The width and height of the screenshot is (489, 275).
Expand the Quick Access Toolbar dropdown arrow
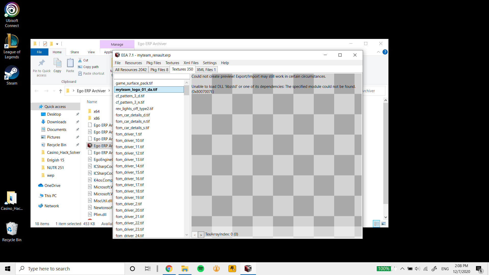(x=57, y=44)
